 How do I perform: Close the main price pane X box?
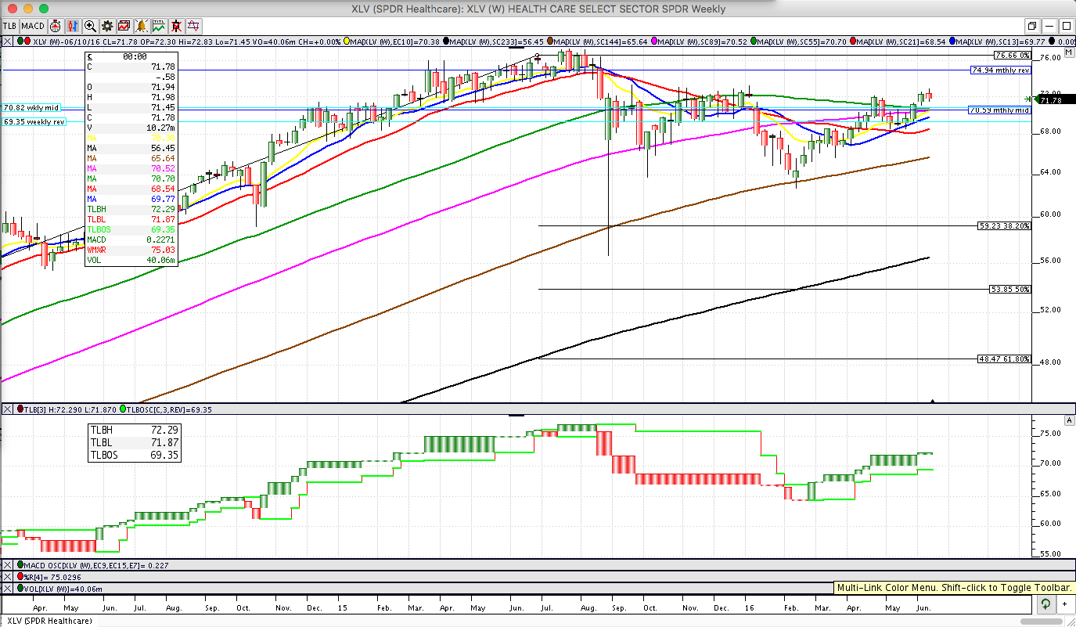[7, 41]
